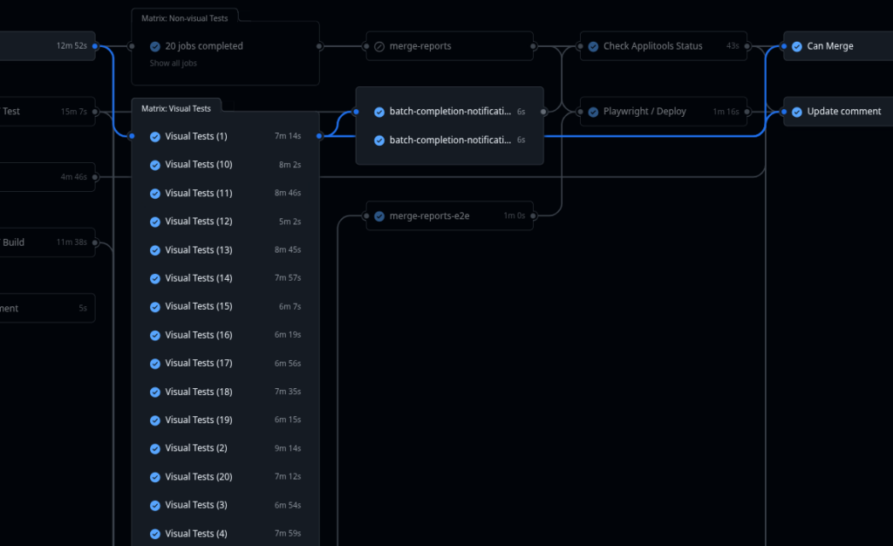Click second batch-completion-notification check icon

[x=379, y=140]
